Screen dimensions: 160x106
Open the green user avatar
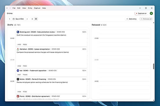pos(151,13)
